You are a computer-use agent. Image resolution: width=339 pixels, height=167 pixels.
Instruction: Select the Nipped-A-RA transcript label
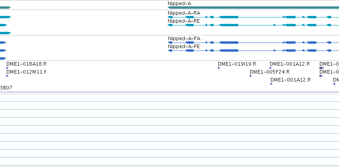click(184, 13)
